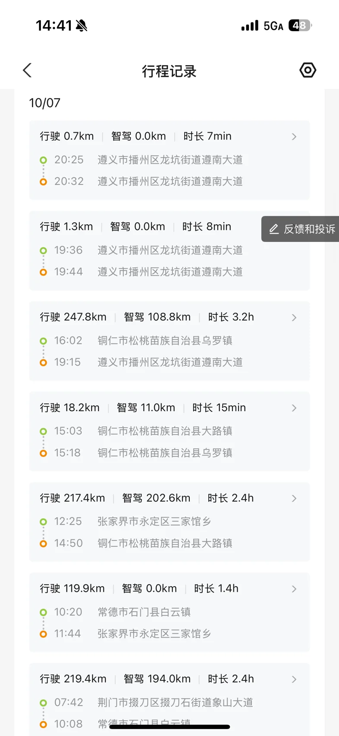Screen dimensions: 339x736
Task: Tap the 10/07 date header
Action: [x=45, y=103]
